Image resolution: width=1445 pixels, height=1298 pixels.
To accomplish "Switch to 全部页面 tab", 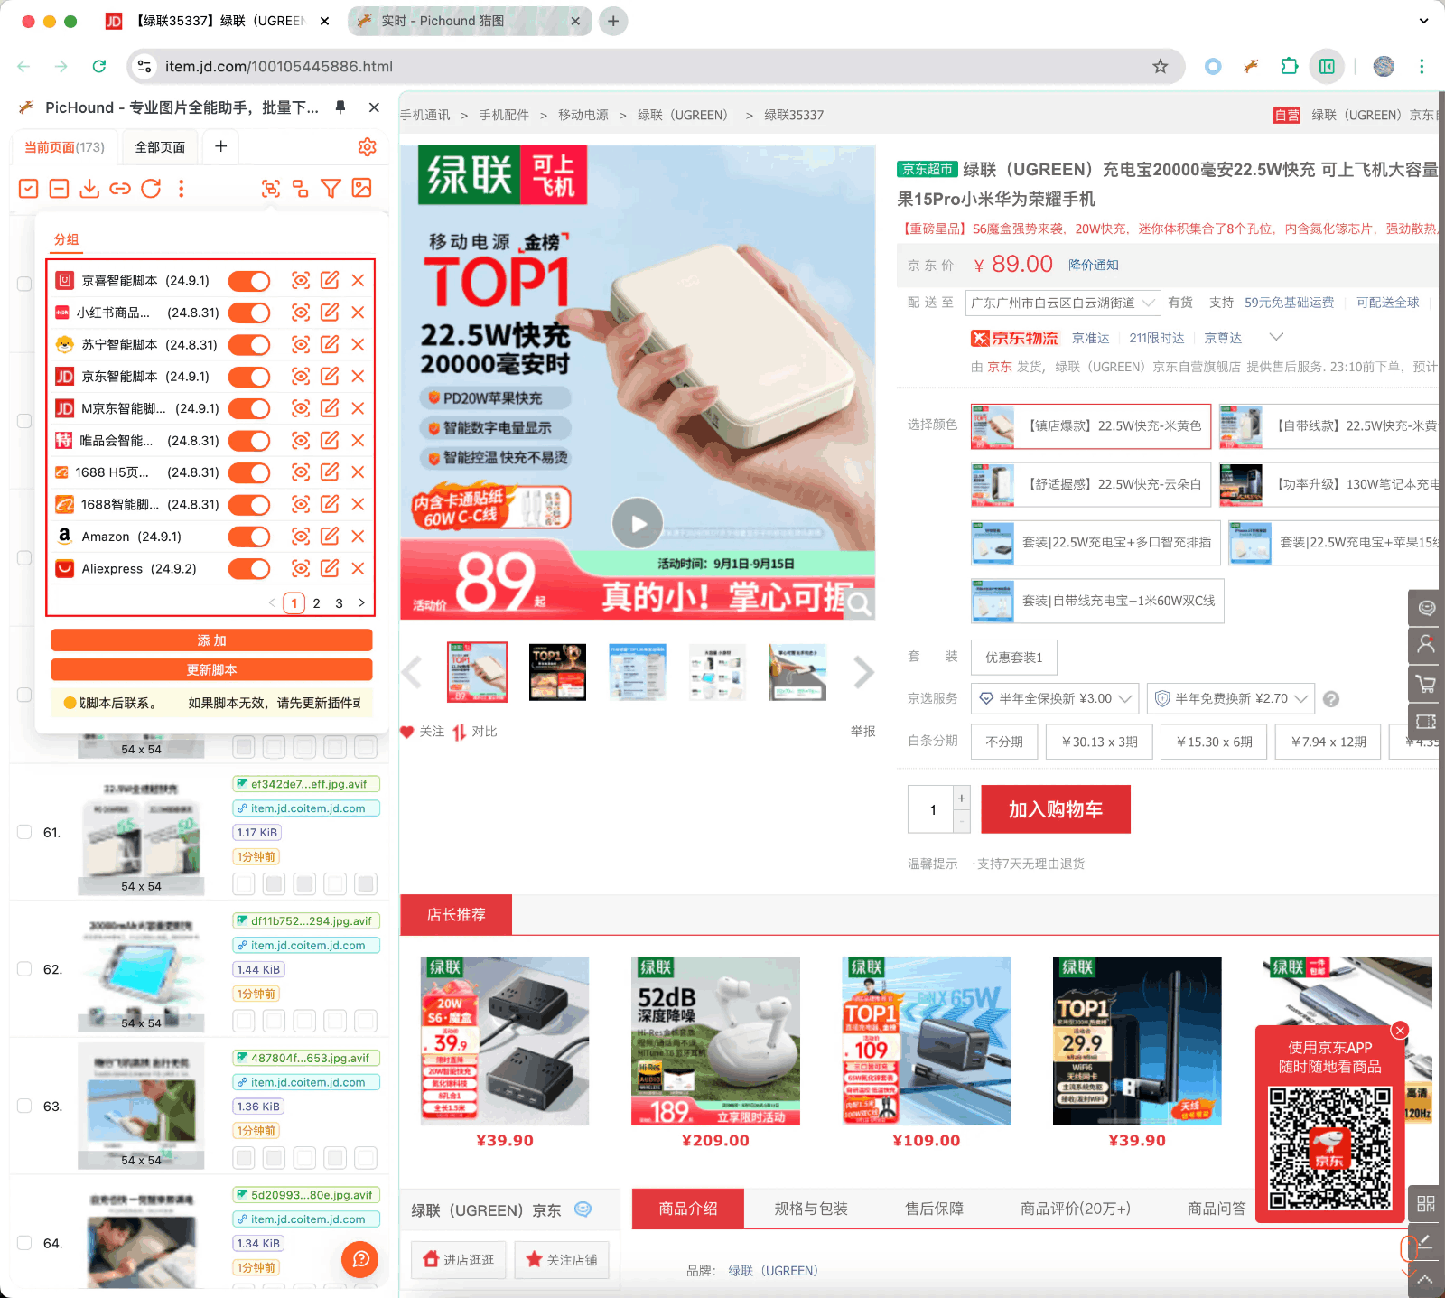I will pos(160,147).
